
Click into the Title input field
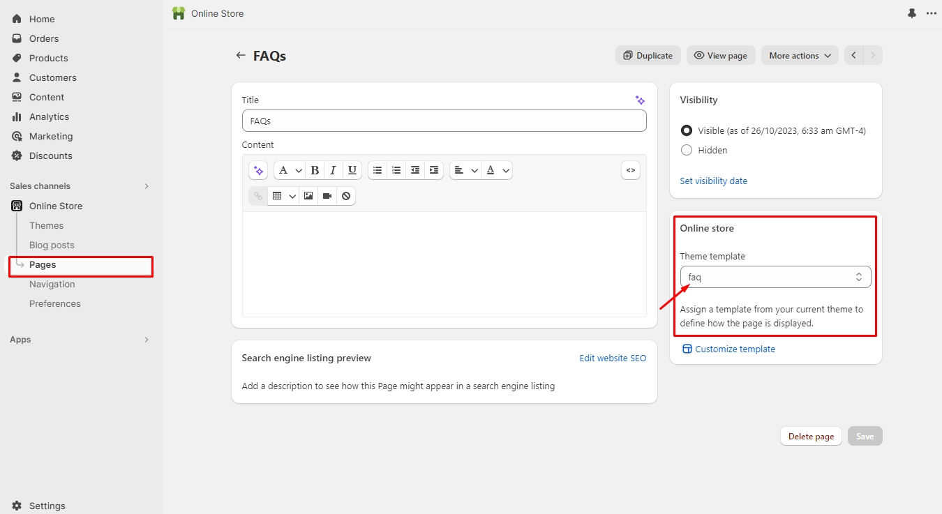point(444,121)
